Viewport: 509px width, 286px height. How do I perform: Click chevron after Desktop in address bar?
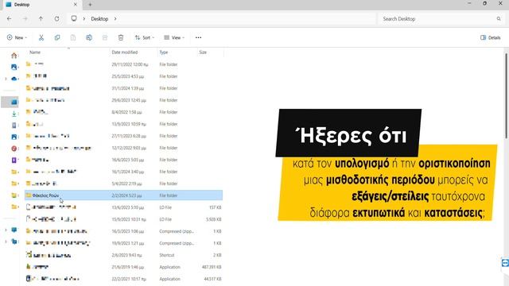point(115,19)
